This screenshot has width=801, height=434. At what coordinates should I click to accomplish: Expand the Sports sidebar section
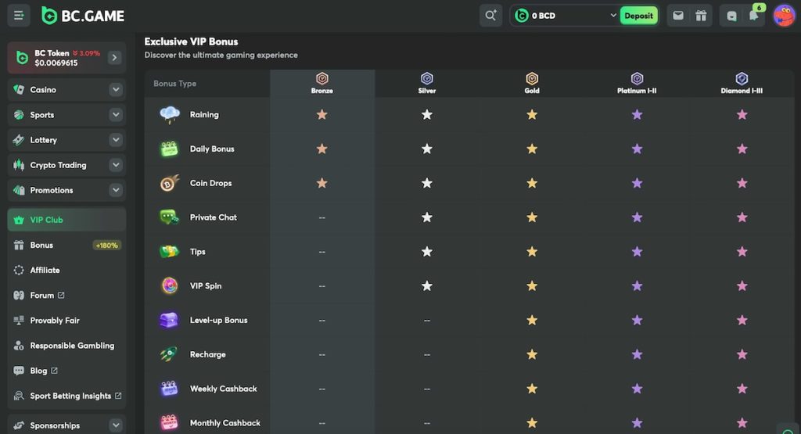pos(116,115)
